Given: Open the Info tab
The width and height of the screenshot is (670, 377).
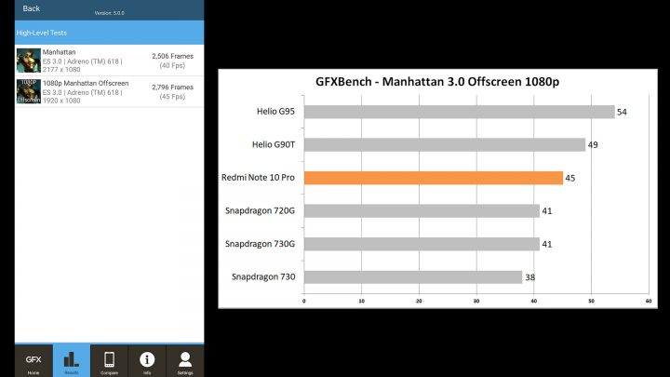Looking at the screenshot, I should (x=147, y=361).
